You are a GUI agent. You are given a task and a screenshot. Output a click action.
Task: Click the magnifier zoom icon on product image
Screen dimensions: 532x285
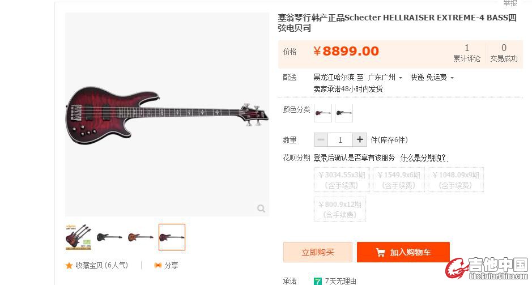[261, 209]
